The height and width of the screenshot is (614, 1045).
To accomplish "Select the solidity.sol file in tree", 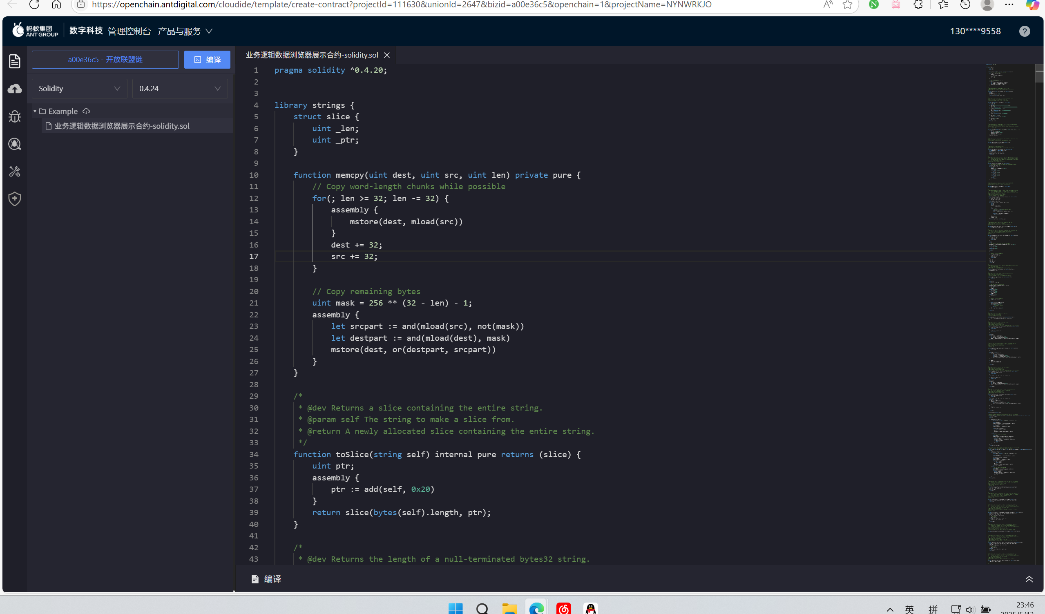I will coord(122,126).
